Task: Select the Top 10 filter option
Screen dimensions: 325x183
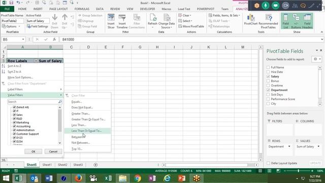Action: click(88, 149)
